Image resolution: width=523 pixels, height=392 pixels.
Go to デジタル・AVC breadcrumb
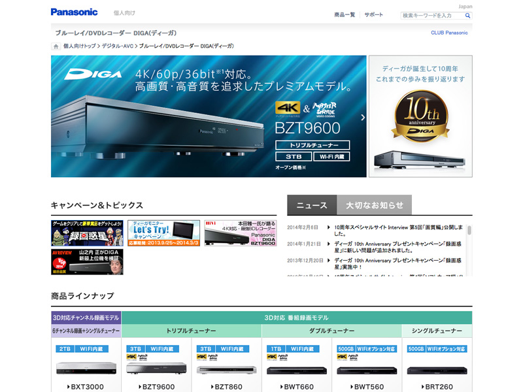click(118, 46)
